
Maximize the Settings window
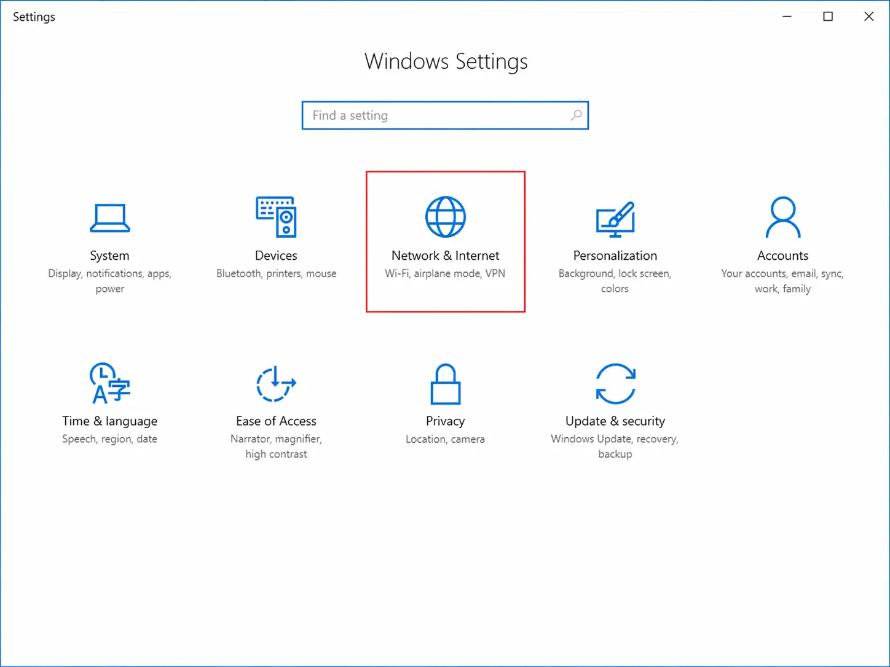click(x=828, y=17)
